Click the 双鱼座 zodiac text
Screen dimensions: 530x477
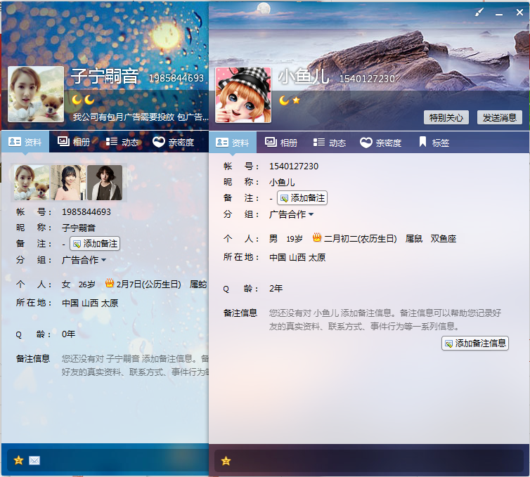[x=444, y=239]
